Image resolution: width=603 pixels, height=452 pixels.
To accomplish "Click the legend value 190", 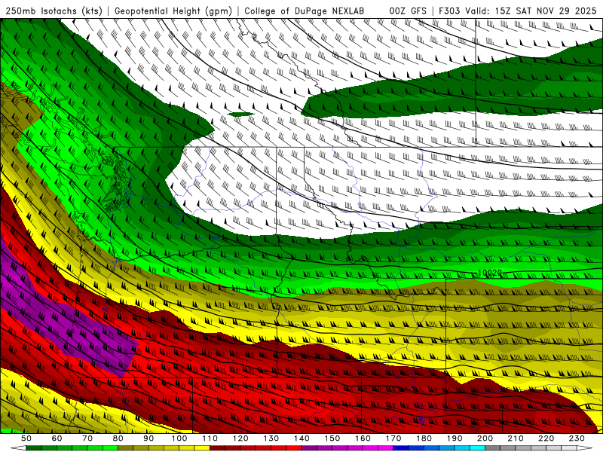I will tap(455, 438).
